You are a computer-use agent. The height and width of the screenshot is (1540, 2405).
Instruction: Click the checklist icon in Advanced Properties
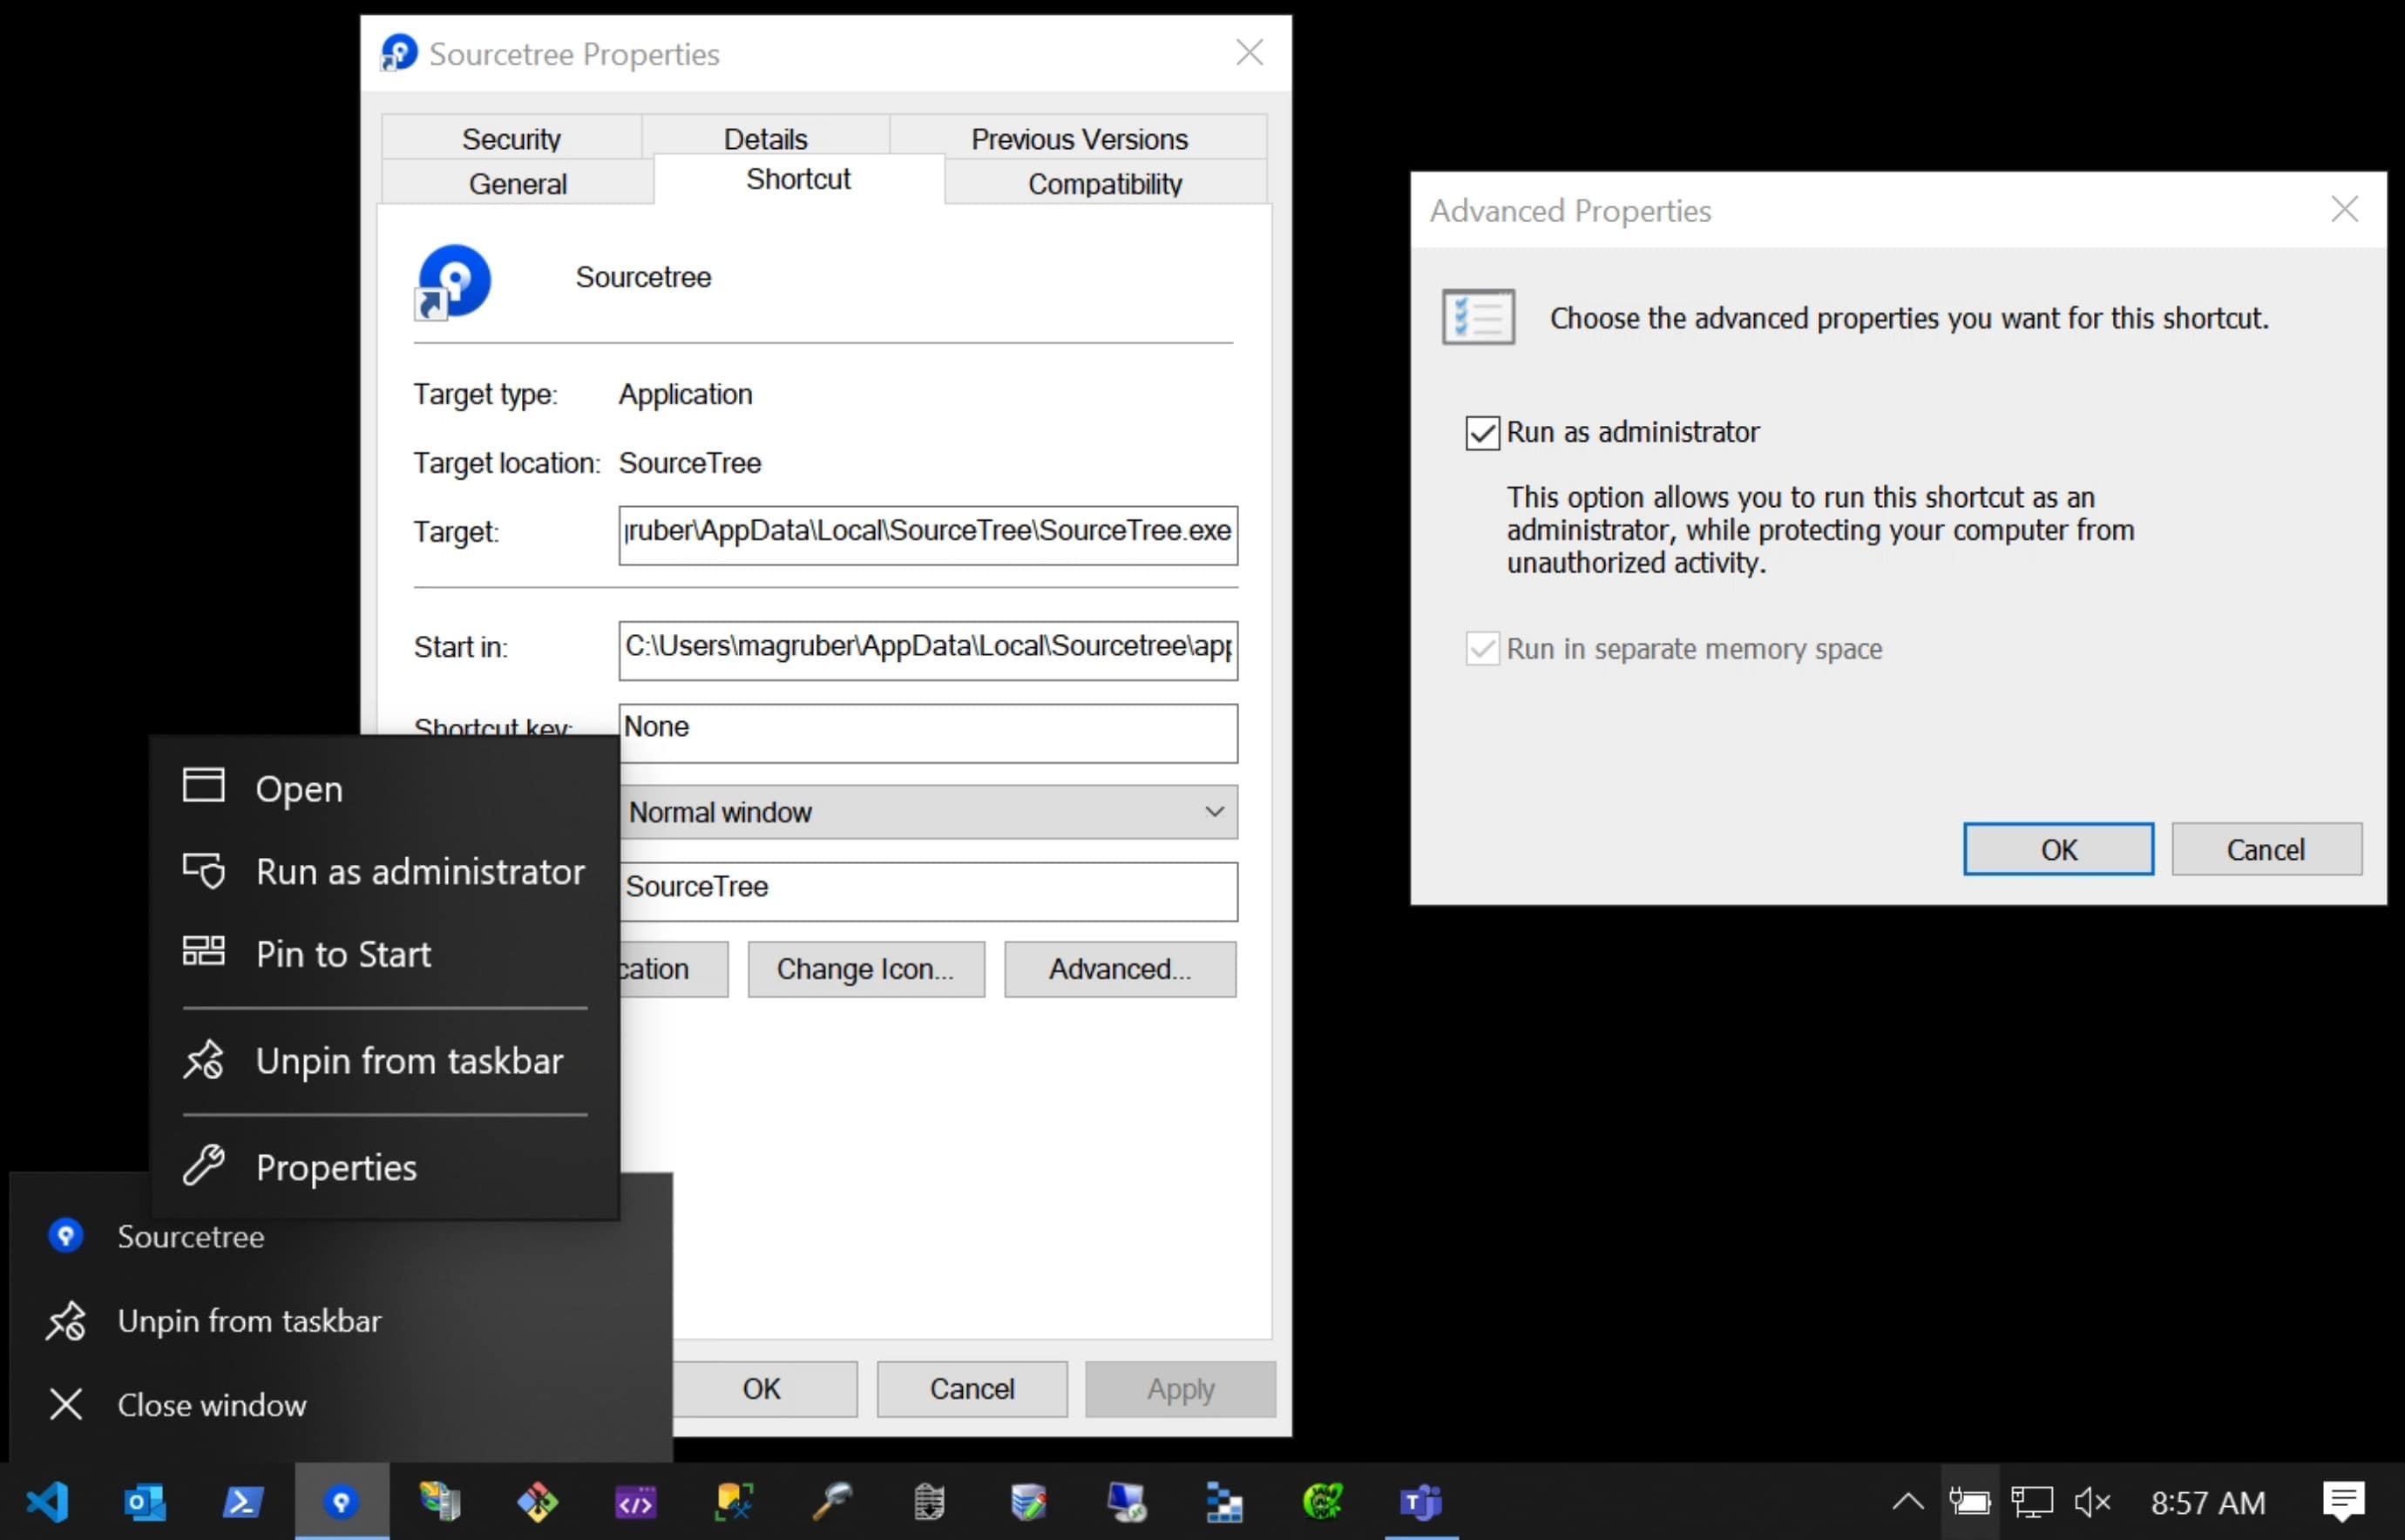click(x=1478, y=317)
